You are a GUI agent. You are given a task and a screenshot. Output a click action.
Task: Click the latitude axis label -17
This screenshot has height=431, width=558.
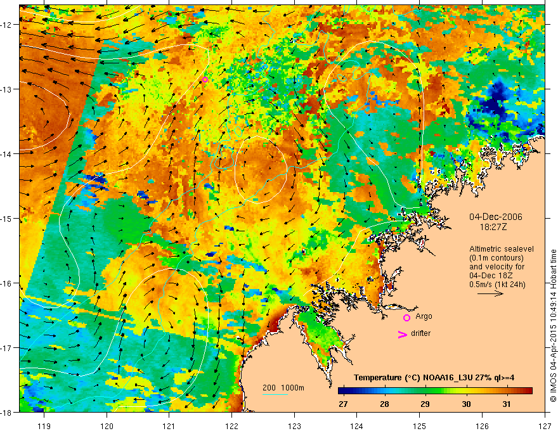click(x=6, y=348)
